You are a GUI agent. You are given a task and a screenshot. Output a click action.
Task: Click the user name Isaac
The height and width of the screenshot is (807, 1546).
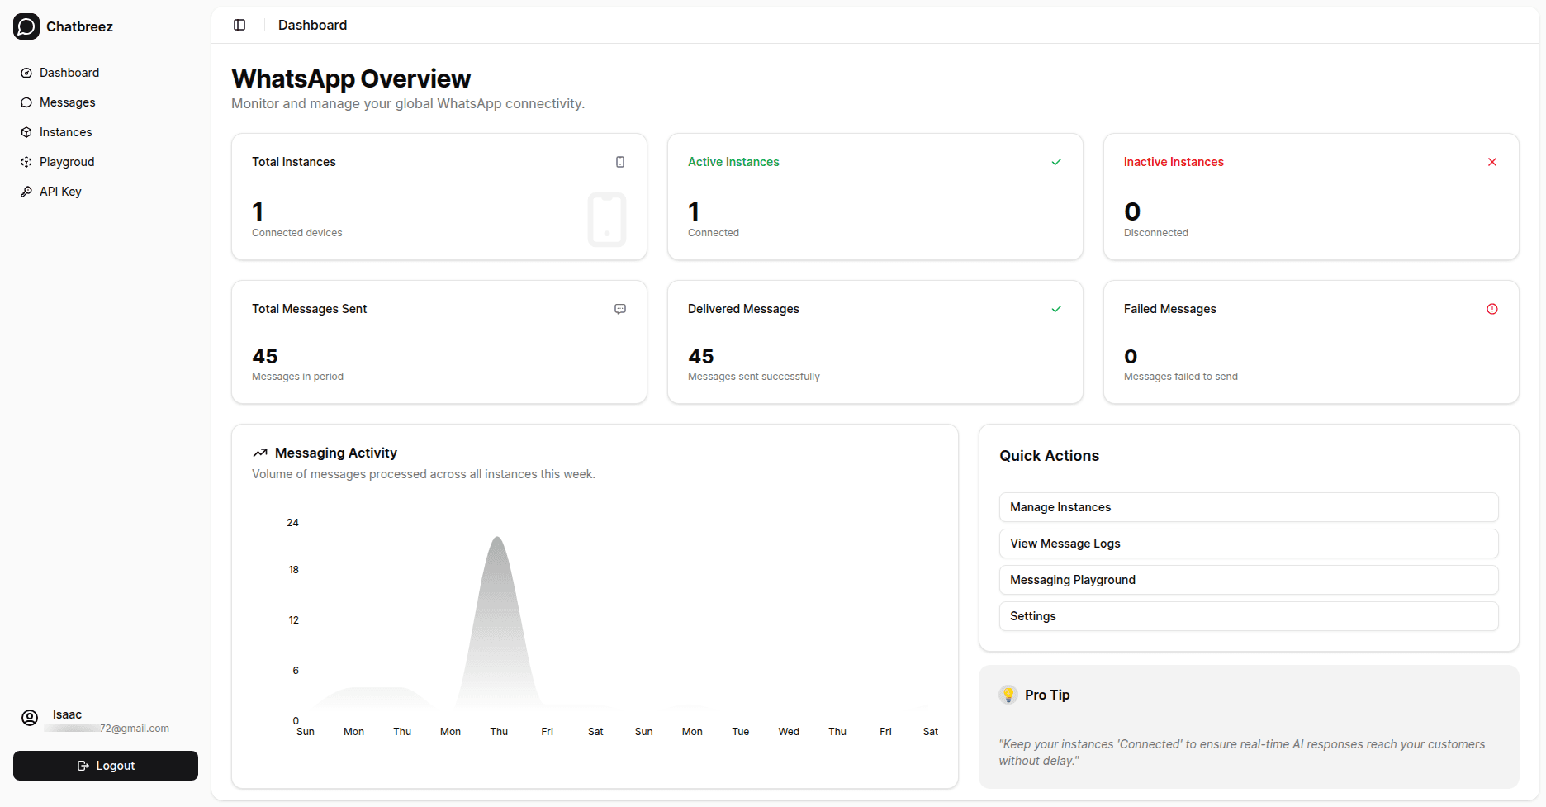tap(68, 714)
